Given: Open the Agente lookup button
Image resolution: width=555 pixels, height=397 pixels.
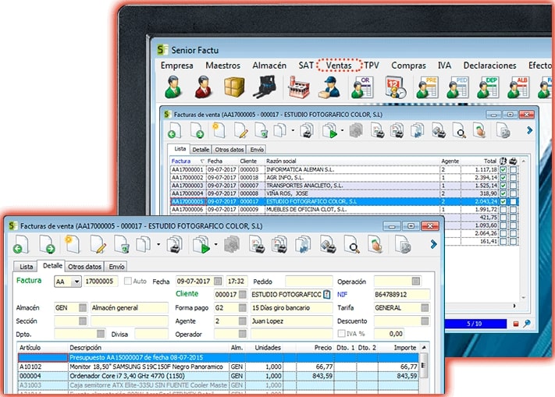Looking at the screenshot, I should click(243, 321).
